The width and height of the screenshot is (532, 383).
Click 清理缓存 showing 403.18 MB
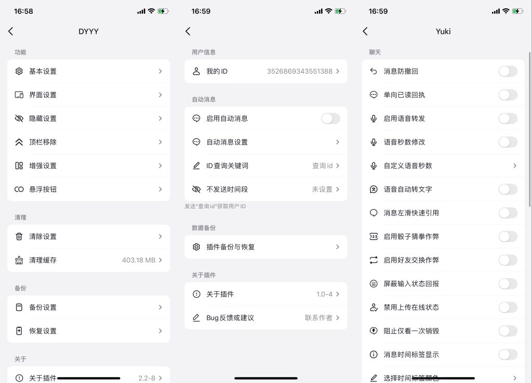coord(88,259)
